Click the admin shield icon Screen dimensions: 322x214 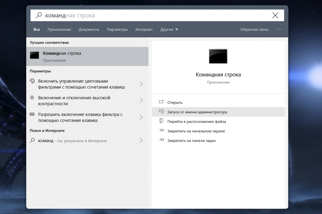click(161, 112)
